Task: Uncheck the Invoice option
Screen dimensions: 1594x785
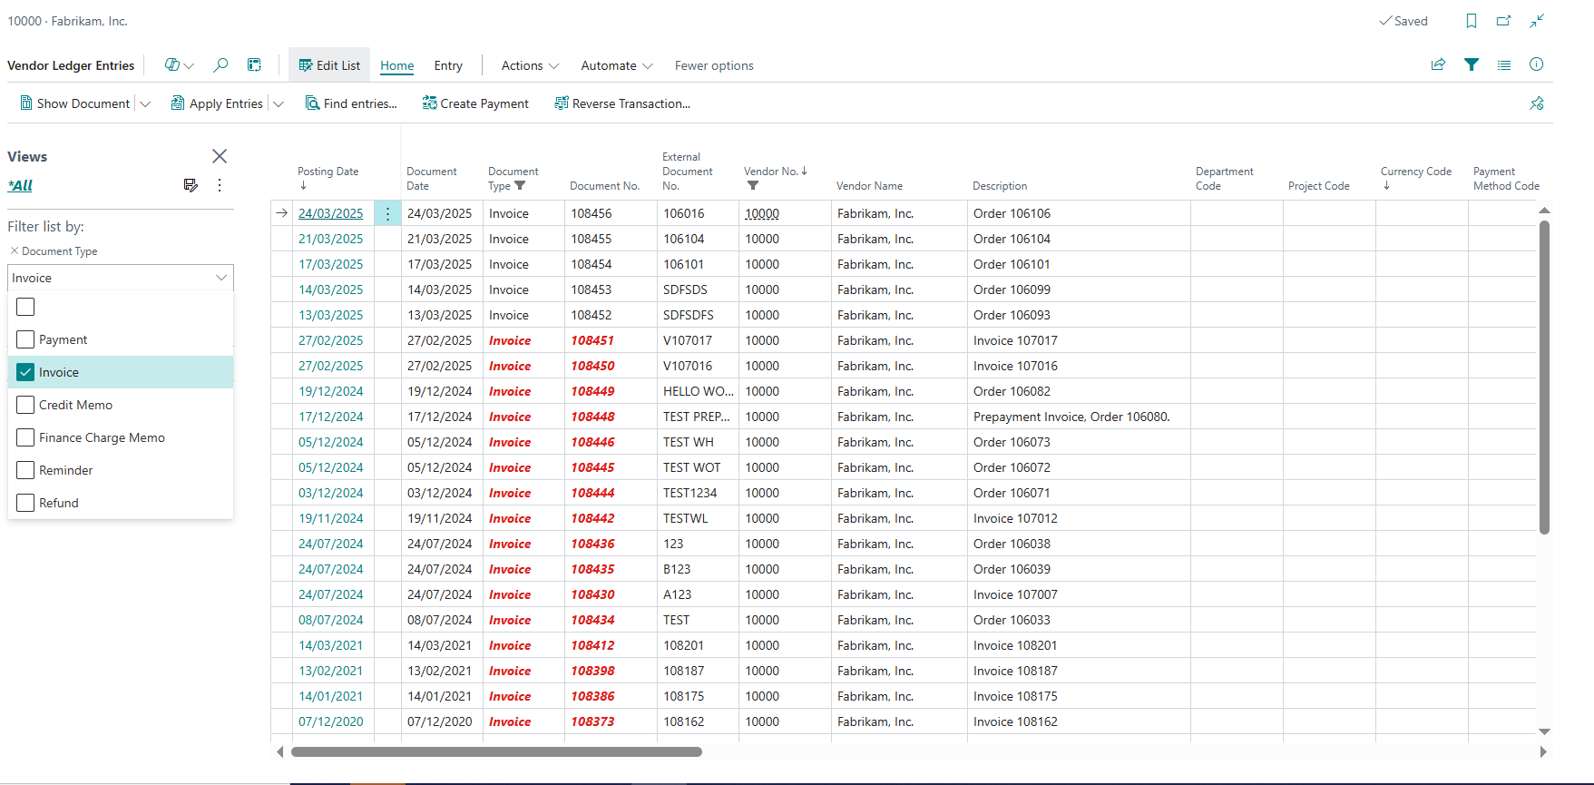Action: [25, 372]
